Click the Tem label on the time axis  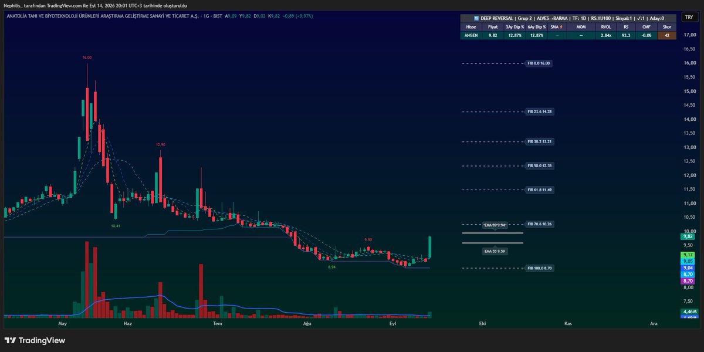[217, 323]
